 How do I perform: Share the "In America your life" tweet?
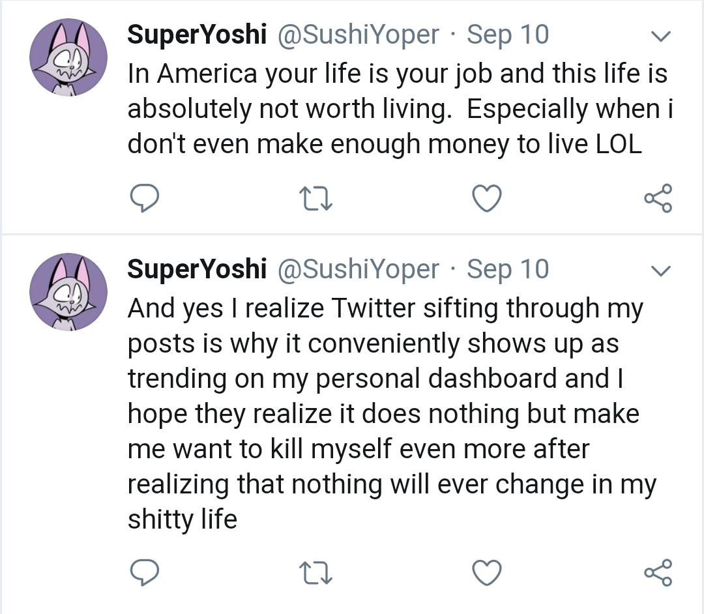click(x=658, y=198)
